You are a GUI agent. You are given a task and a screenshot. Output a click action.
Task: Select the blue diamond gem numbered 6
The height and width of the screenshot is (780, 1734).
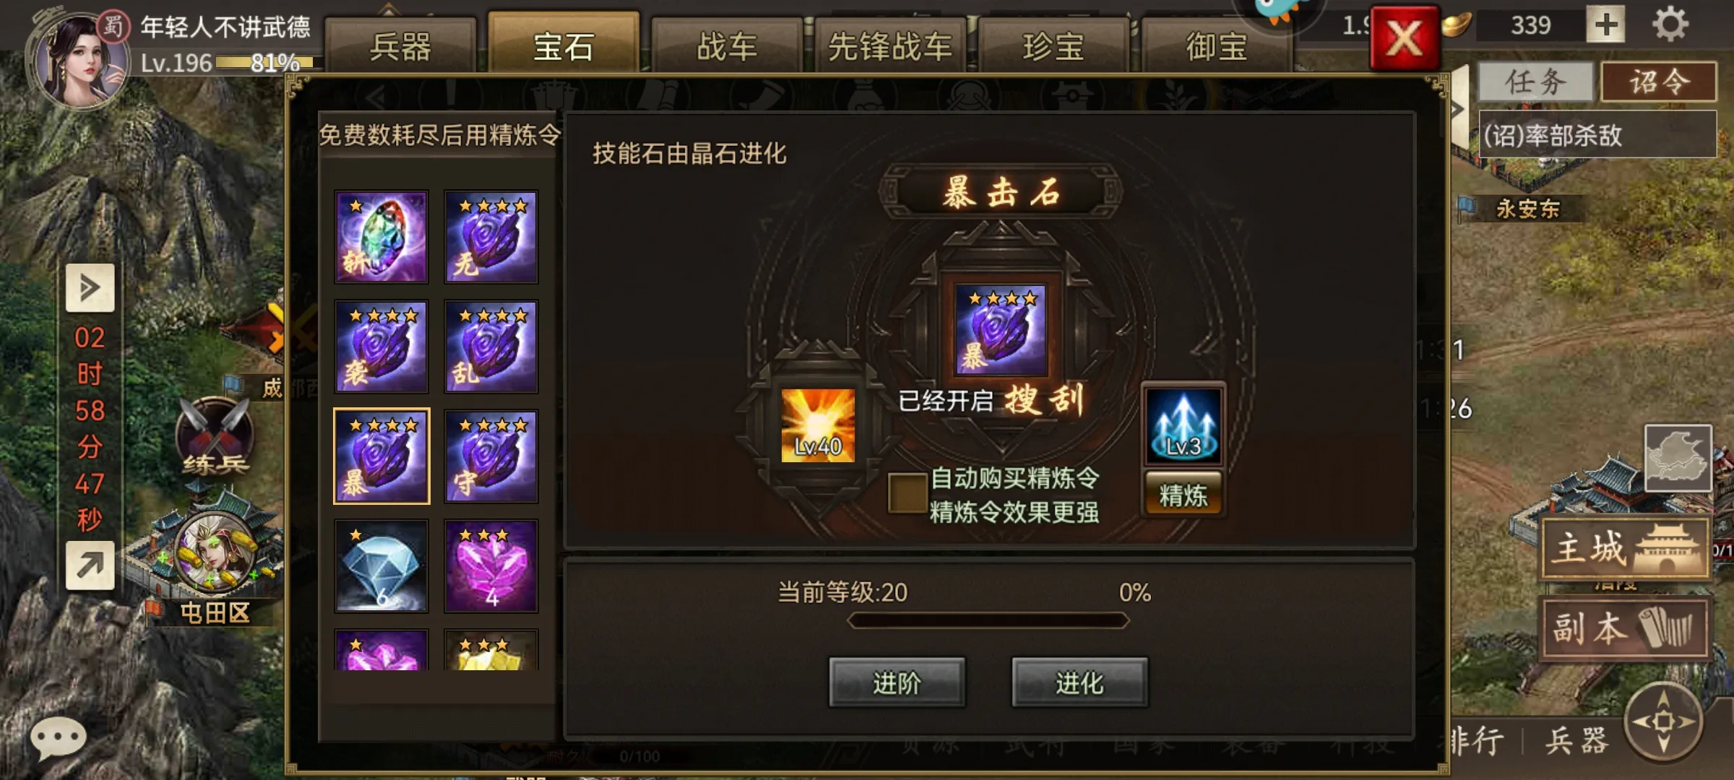point(381,566)
